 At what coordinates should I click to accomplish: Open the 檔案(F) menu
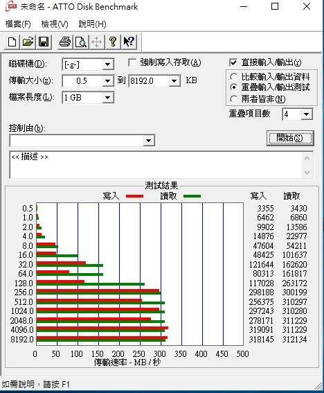pos(18,24)
